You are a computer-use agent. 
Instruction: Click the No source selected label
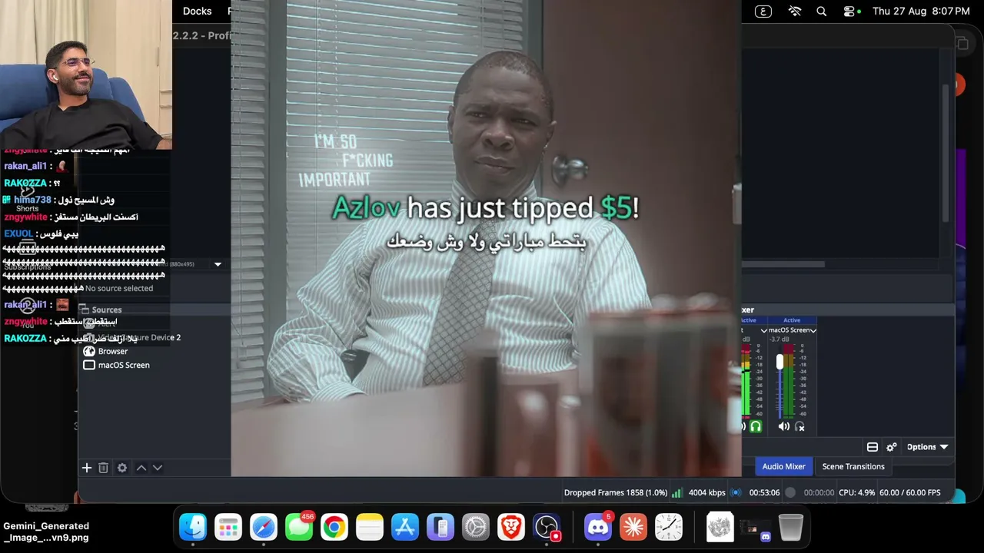pyautogui.click(x=119, y=289)
